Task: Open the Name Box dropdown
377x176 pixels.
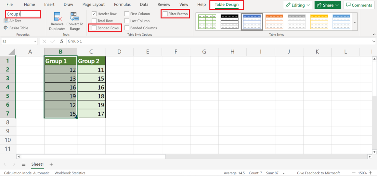Action: 35,41
